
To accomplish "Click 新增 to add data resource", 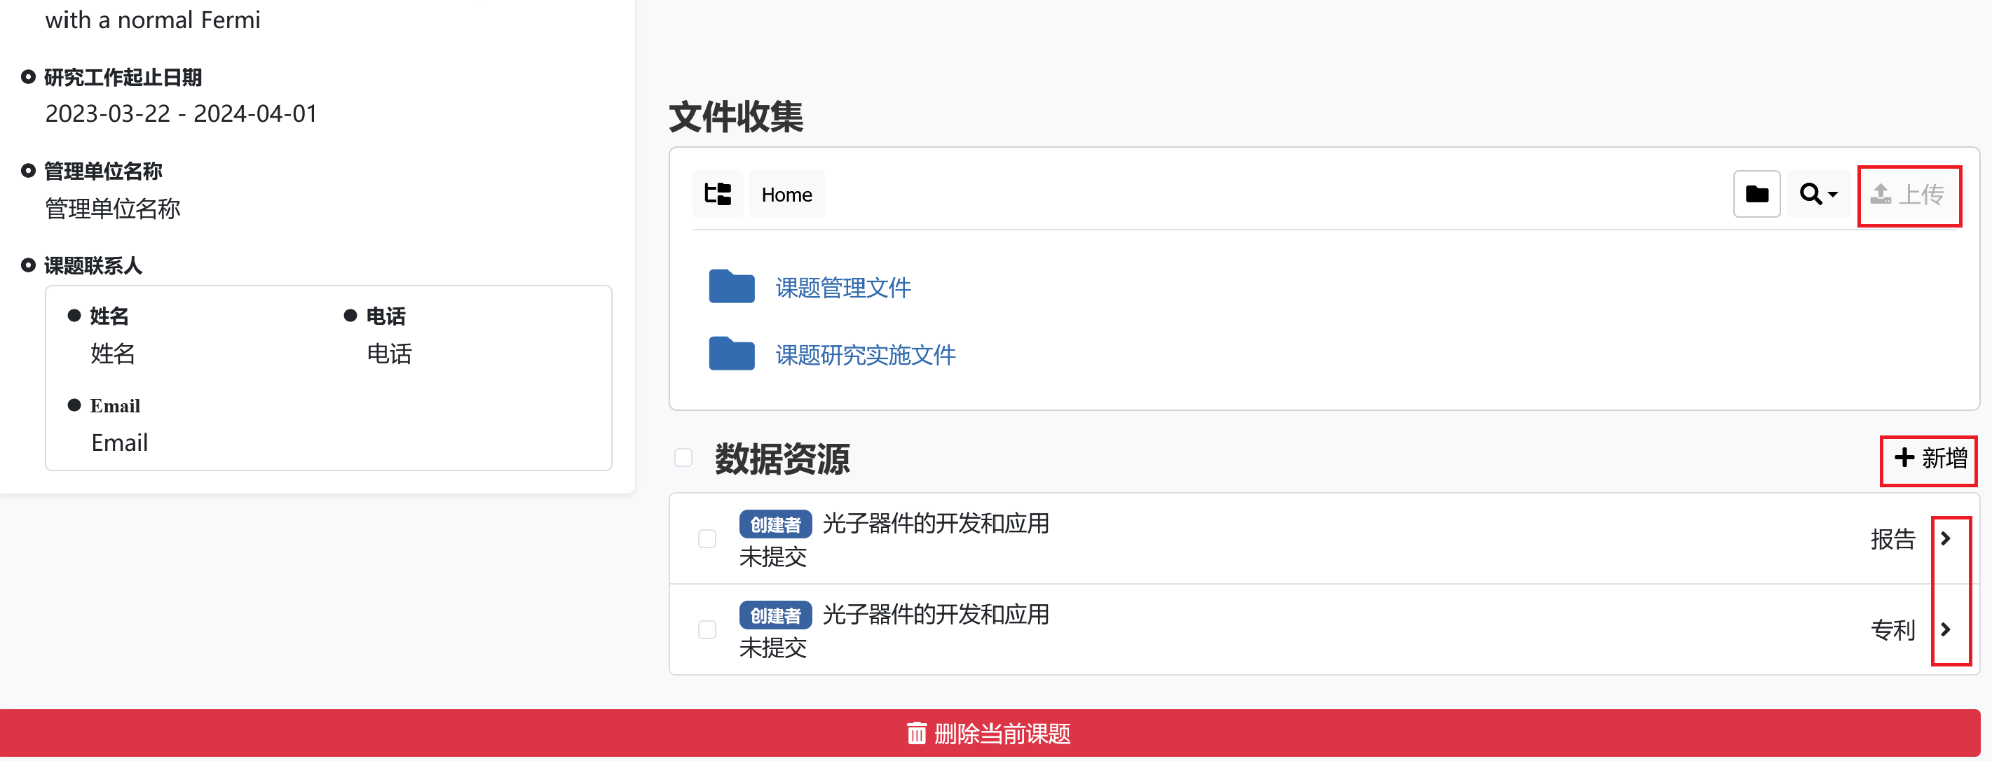I will click(x=1930, y=458).
